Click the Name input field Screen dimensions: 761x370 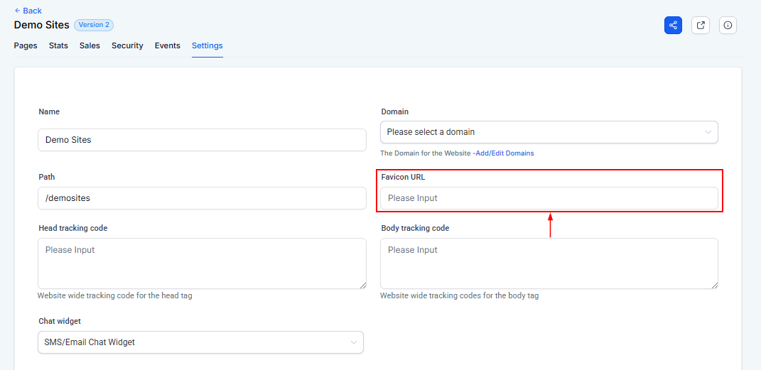click(202, 140)
